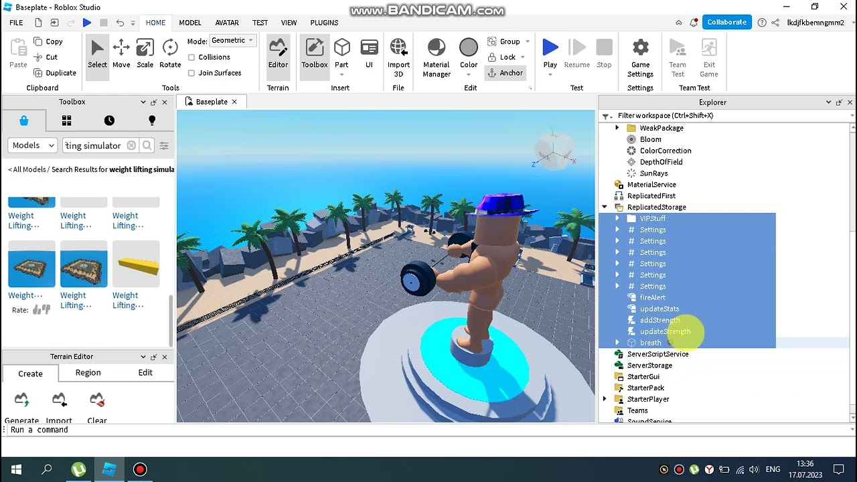Open Toolbox Marketplace tab
The height and width of the screenshot is (482, 857).
pos(24,120)
